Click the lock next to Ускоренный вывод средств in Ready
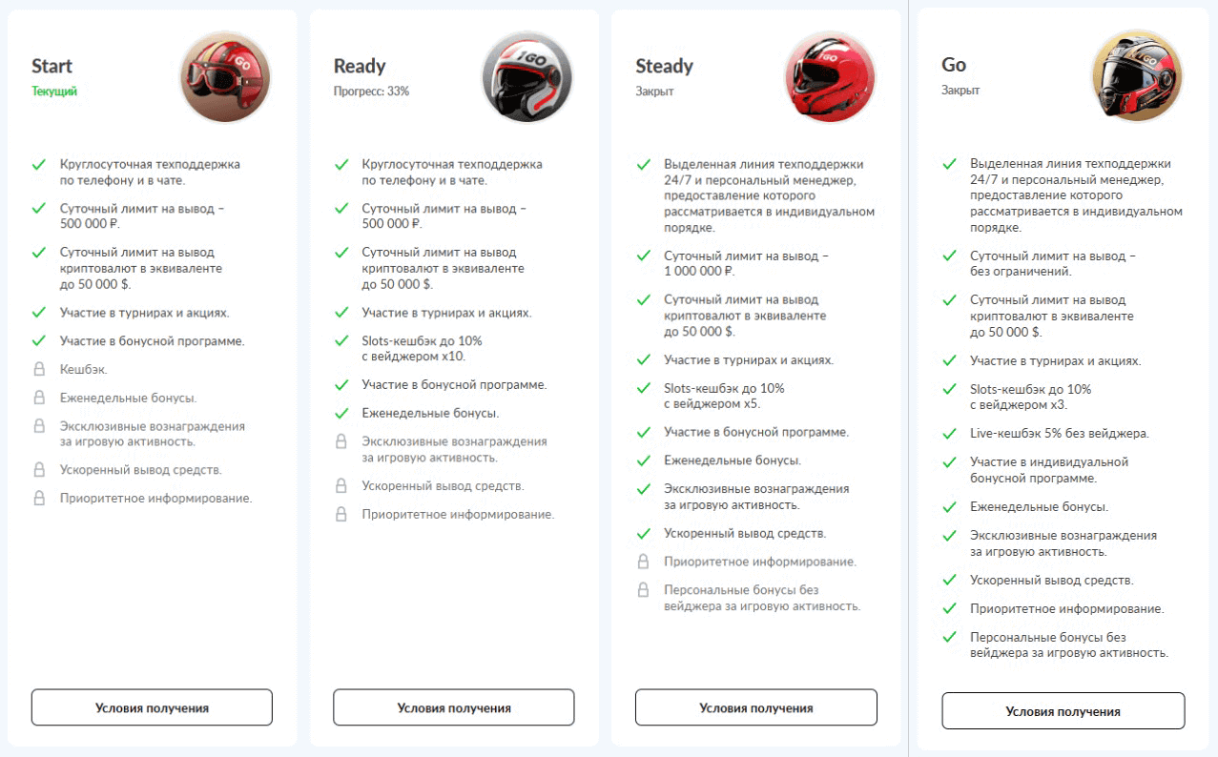 [341, 486]
